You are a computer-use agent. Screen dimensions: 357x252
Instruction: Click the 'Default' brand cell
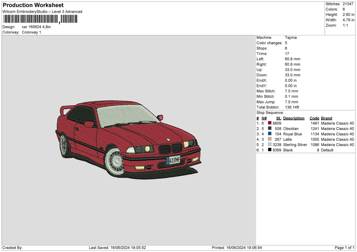click(327, 150)
